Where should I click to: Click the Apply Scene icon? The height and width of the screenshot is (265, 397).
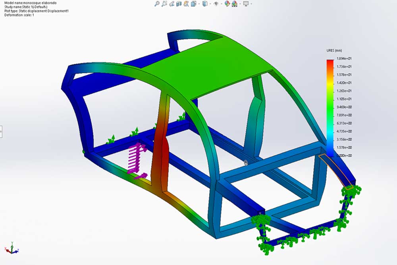coord(235,4)
